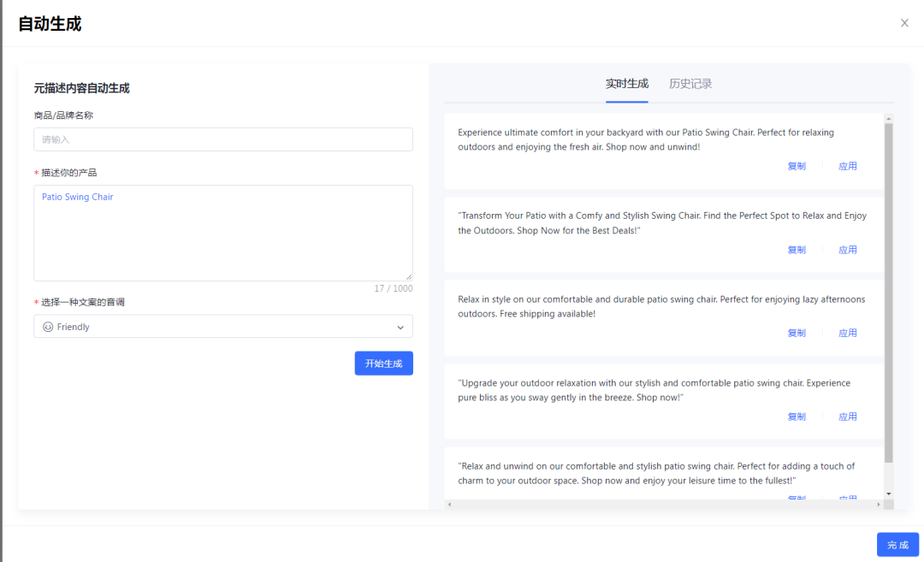Apply the "Transform Your Patio" result
Screen dimensions: 924x562
pyautogui.click(x=847, y=250)
